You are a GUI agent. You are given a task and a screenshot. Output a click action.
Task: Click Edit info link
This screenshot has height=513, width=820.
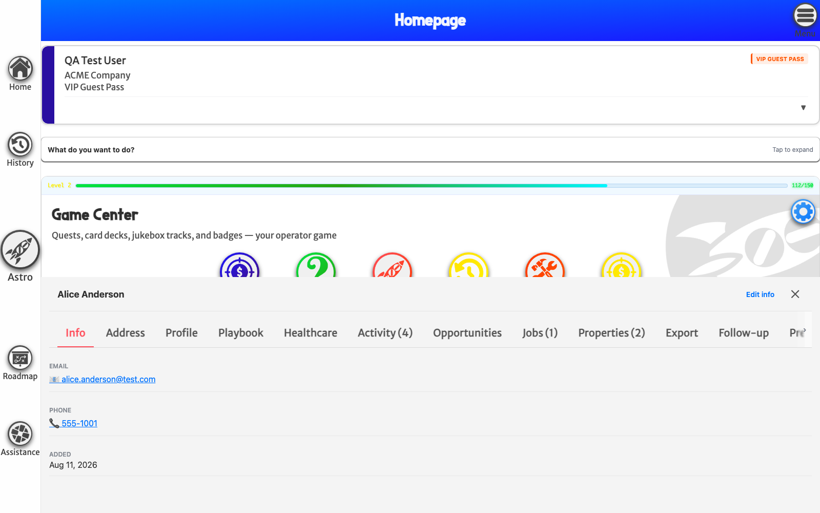760,294
